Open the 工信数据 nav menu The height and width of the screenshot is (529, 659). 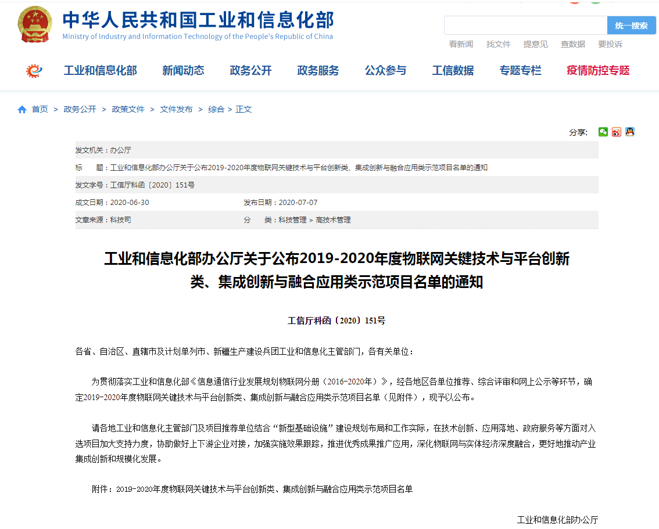point(453,70)
